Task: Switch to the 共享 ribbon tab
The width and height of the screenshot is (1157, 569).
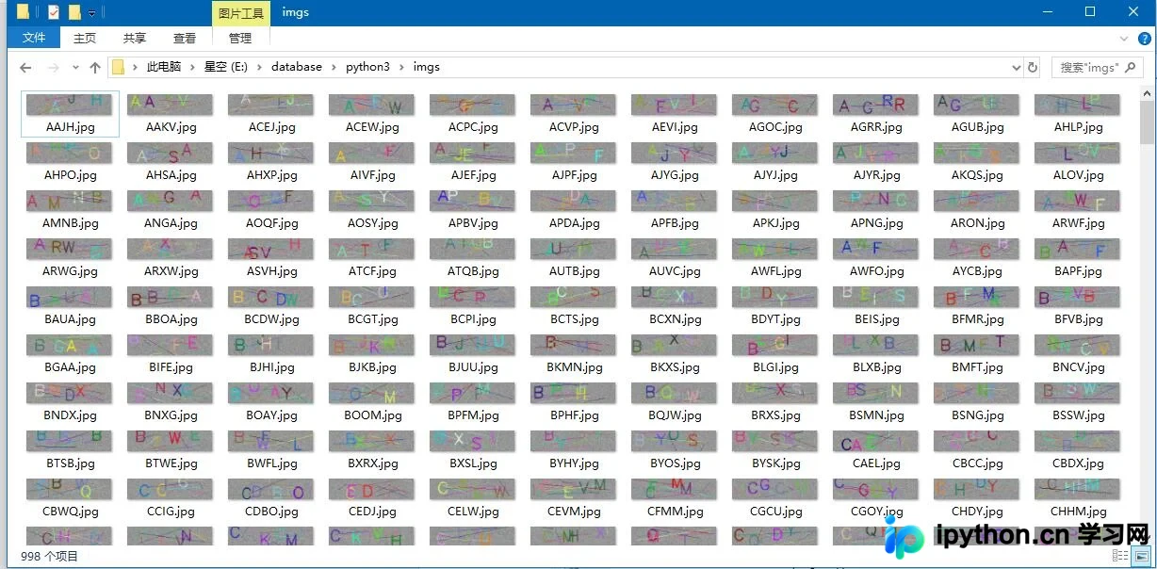Action: tap(135, 38)
